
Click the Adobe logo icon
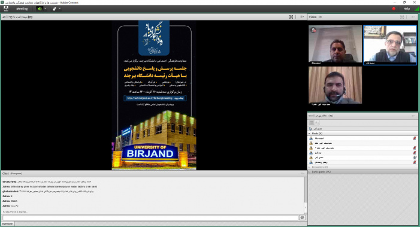[x=6, y=9]
